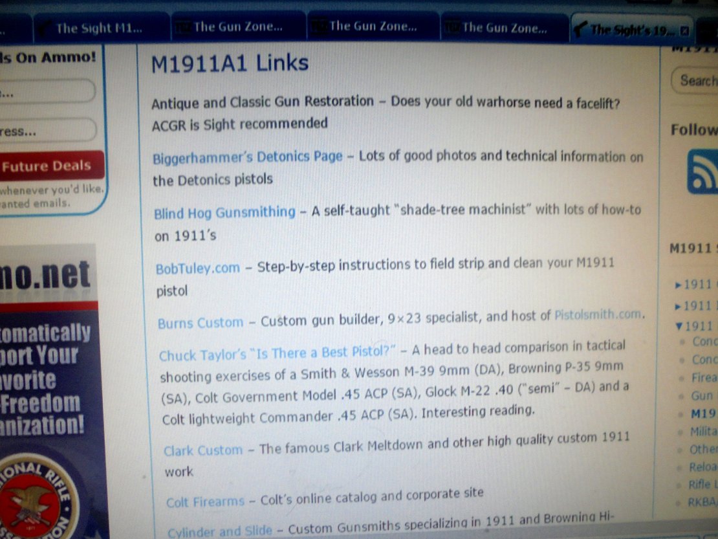This screenshot has height=539, width=718.
Task: Click the first signup input field in left sidebar
Action: coord(47,92)
